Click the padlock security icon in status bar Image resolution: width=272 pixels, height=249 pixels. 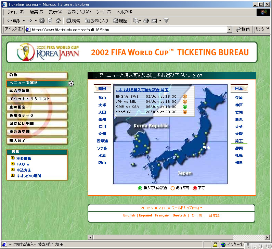coord(215,245)
